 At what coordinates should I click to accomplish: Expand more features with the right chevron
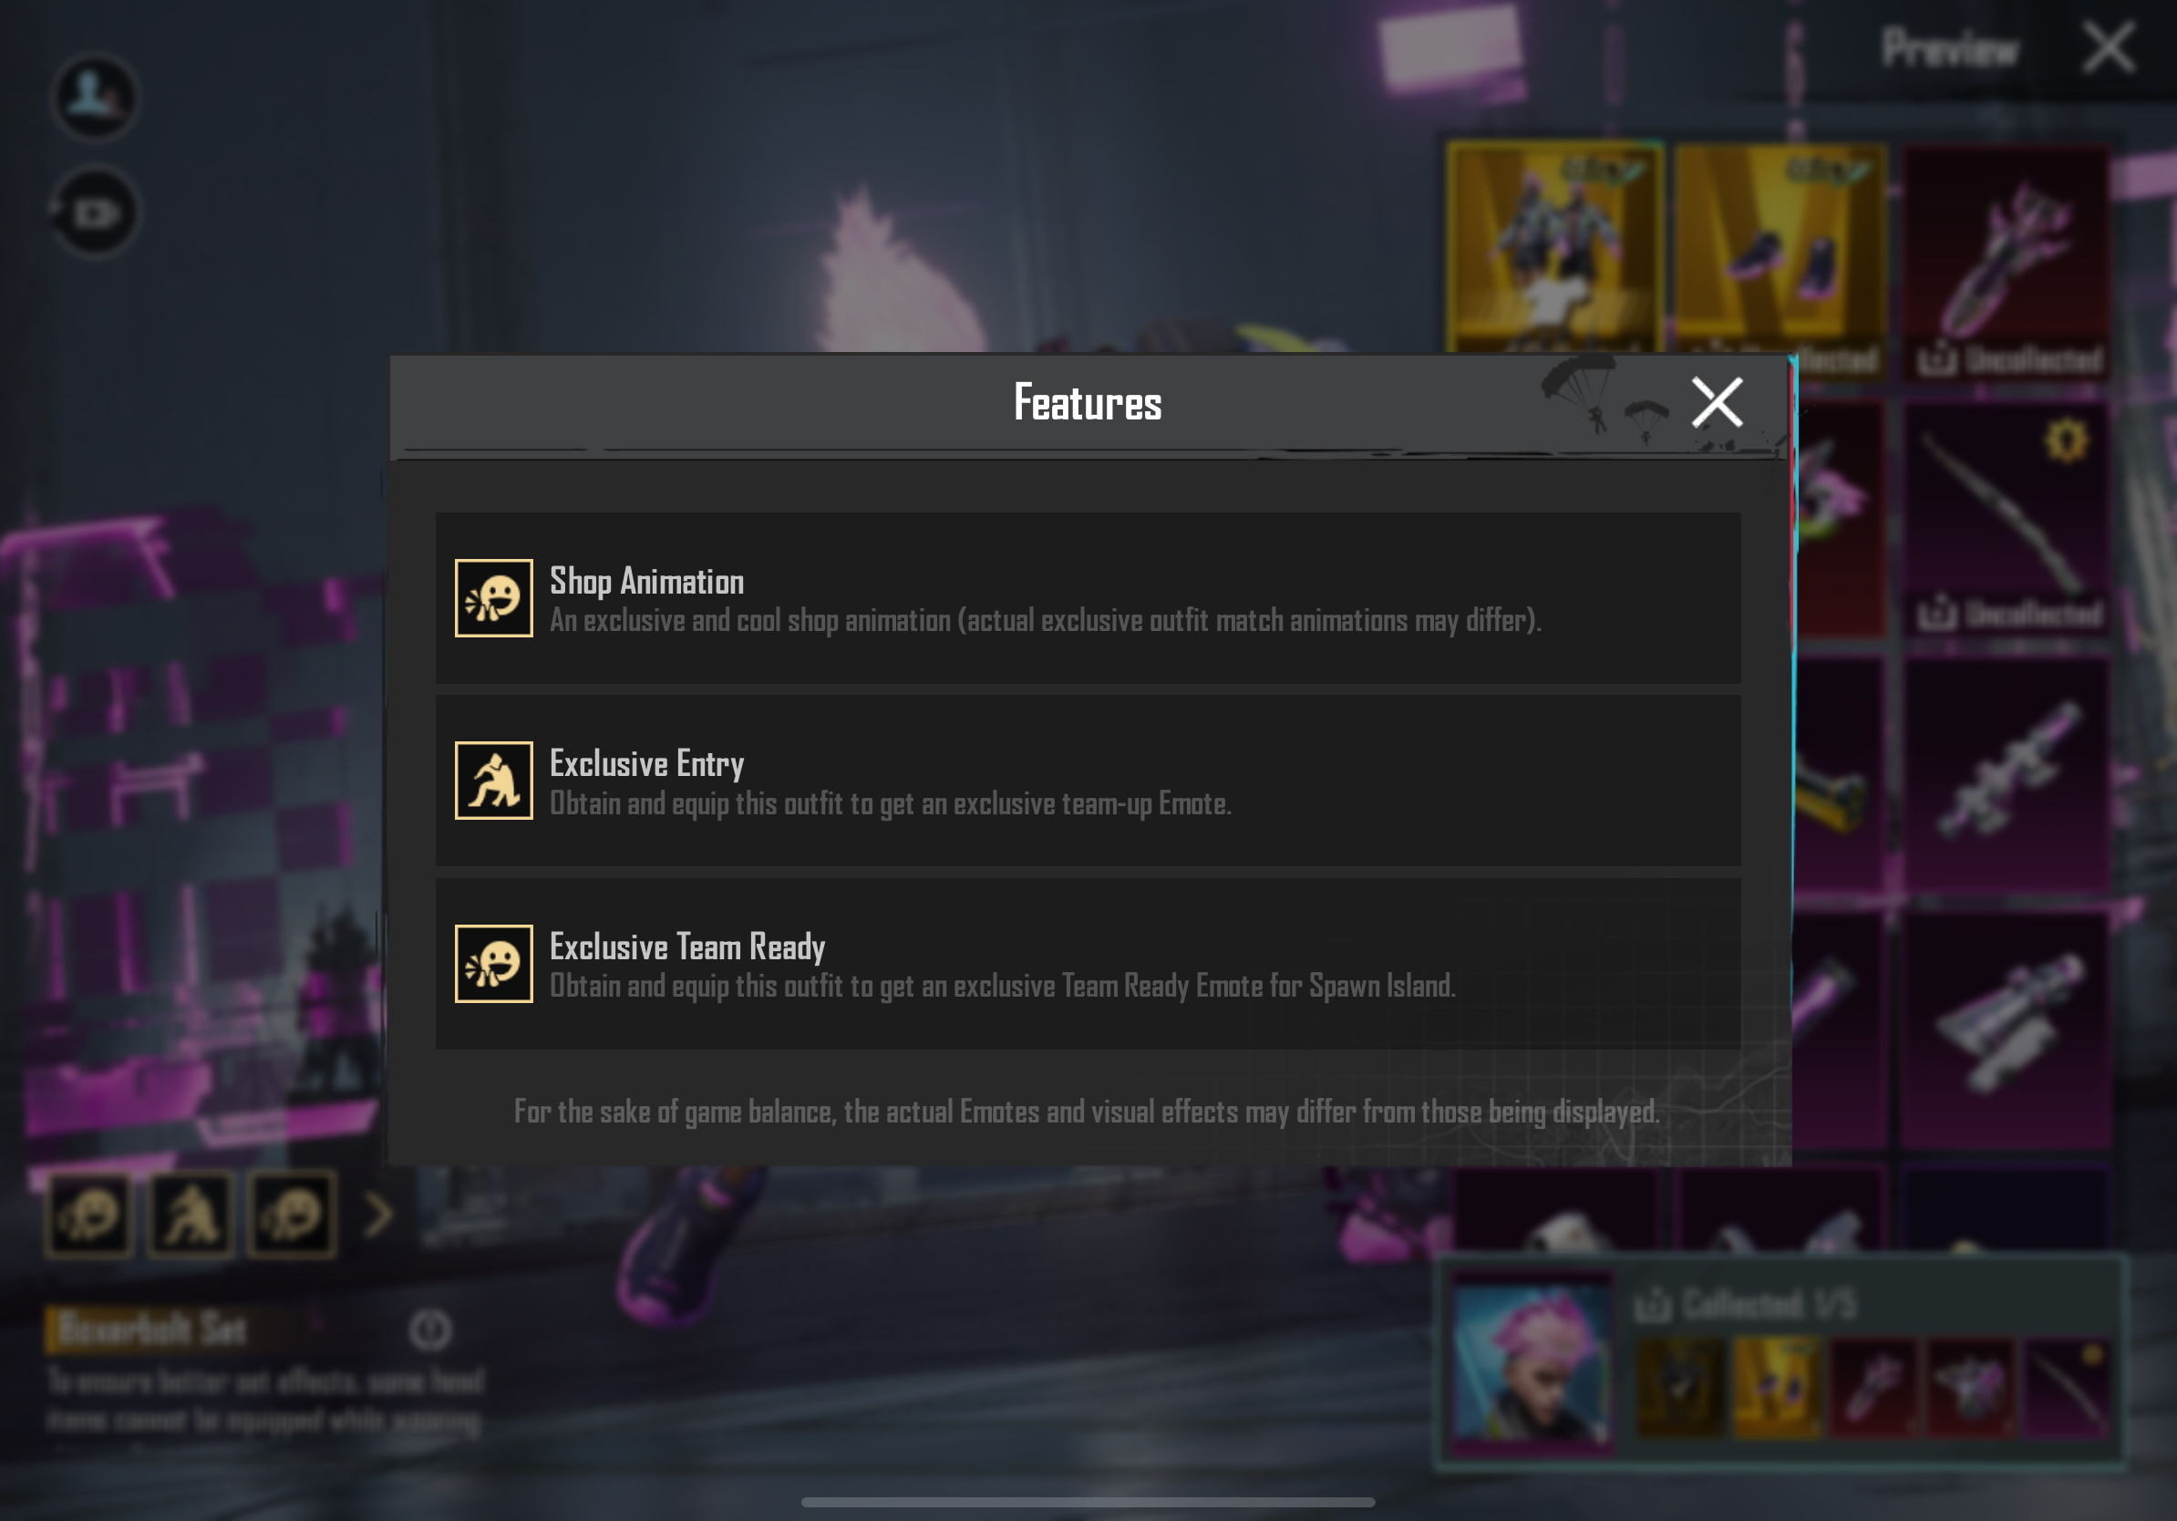point(379,1214)
